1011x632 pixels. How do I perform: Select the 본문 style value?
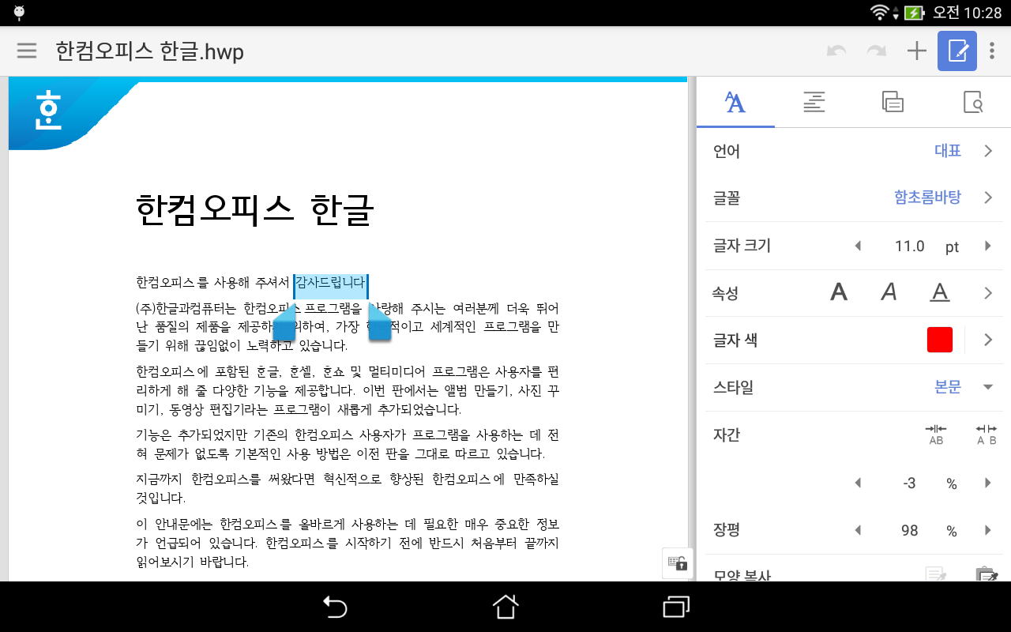[948, 387]
